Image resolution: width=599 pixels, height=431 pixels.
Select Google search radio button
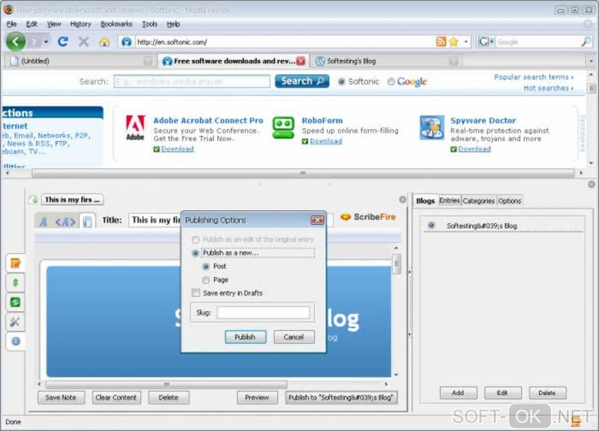(x=391, y=82)
